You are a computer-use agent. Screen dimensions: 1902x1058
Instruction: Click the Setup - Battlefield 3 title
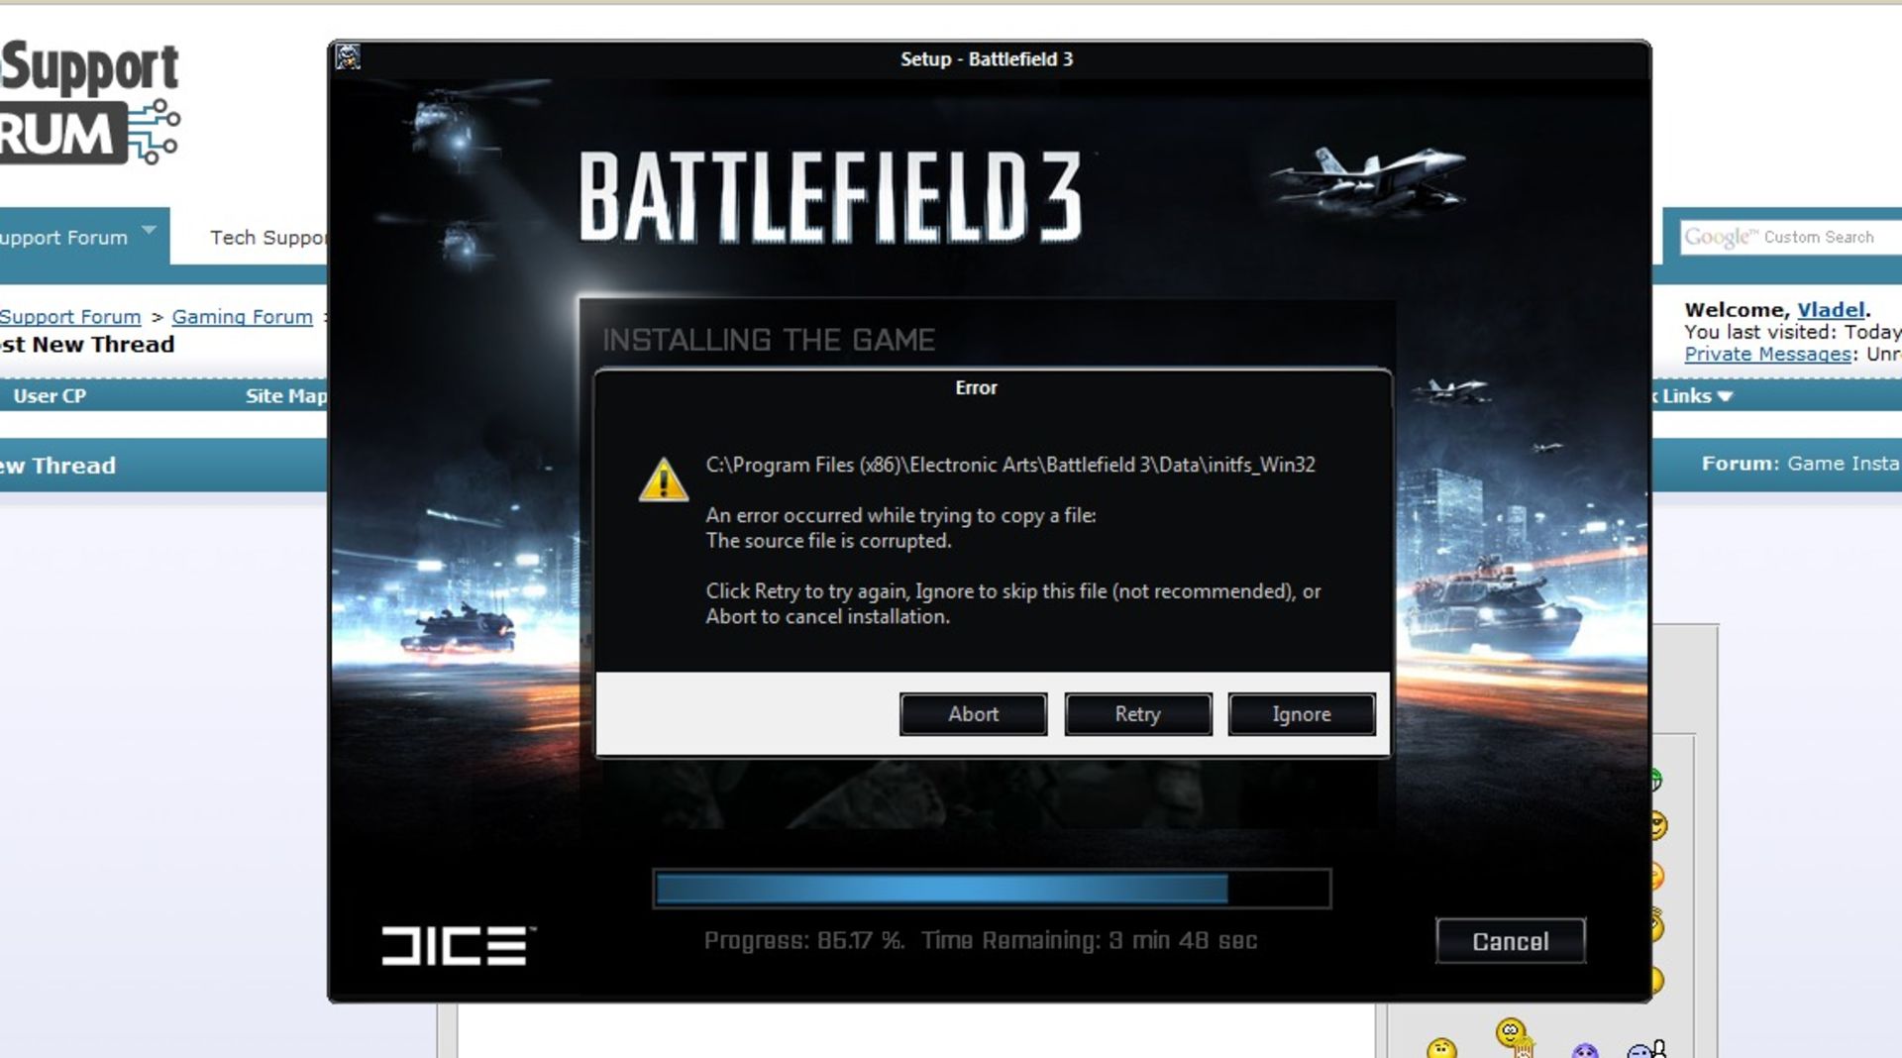(x=987, y=59)
